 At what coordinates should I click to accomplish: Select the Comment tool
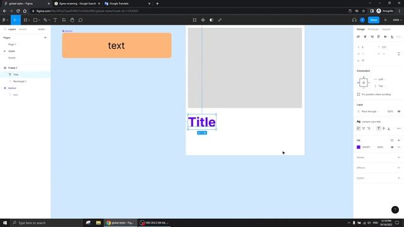(x=80, y=20)
